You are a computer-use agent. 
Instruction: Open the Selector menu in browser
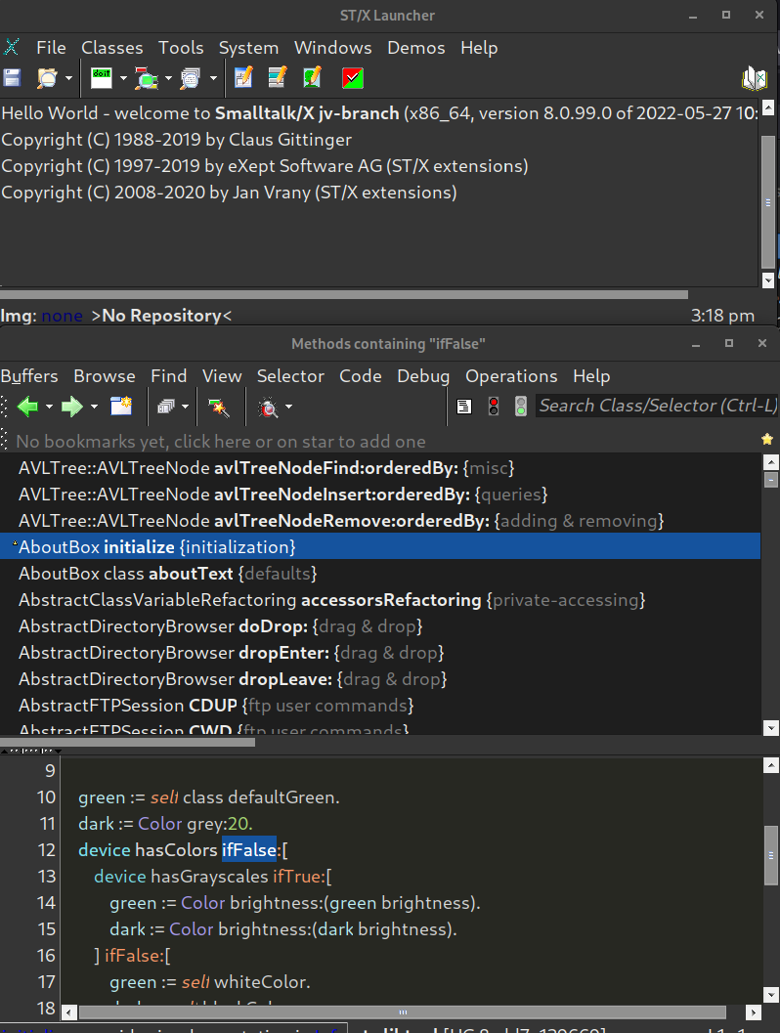coord(290,375)
